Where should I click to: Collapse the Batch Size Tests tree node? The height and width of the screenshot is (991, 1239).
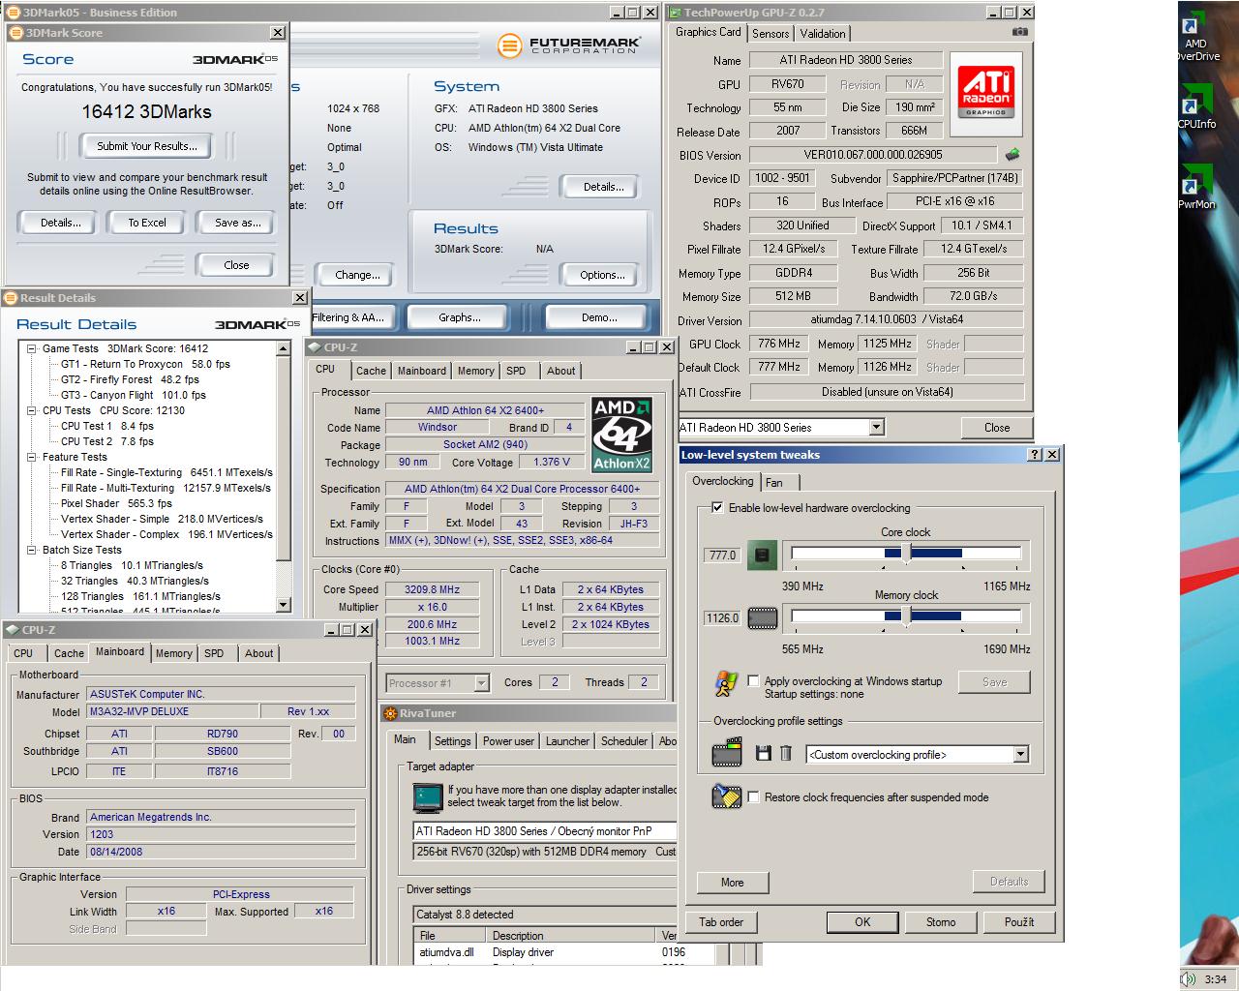32,550
